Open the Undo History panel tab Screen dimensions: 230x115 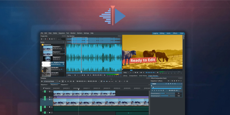(143, 76)
